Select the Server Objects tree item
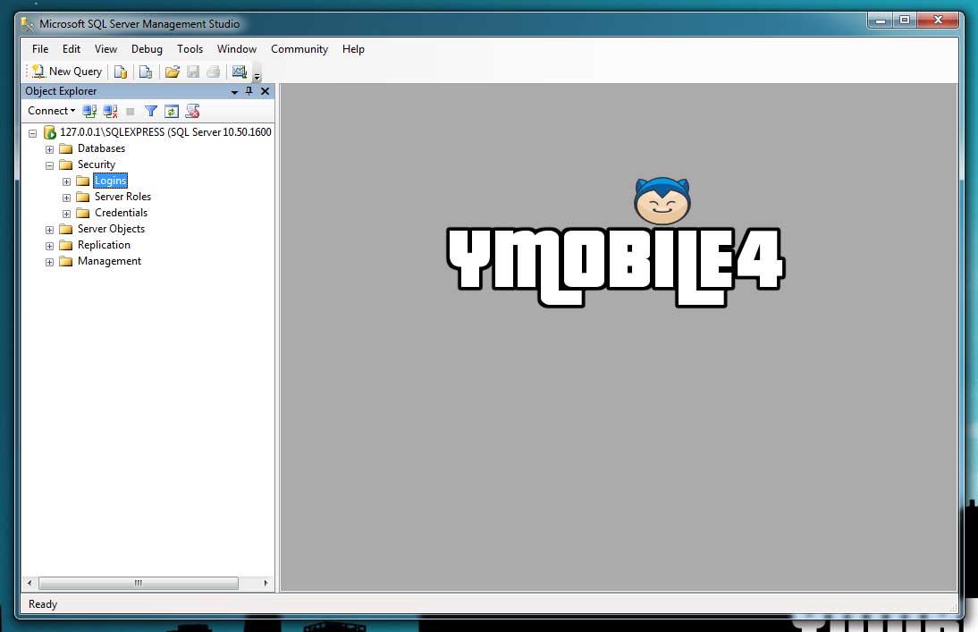 point(111,229)
